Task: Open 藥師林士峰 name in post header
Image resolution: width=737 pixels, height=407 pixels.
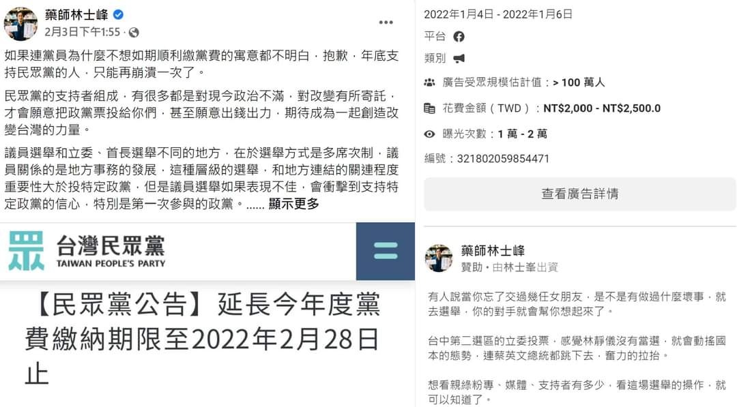Action: coord(76,15)
